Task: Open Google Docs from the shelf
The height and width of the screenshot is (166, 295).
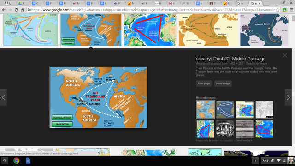Action: point(28,161)
